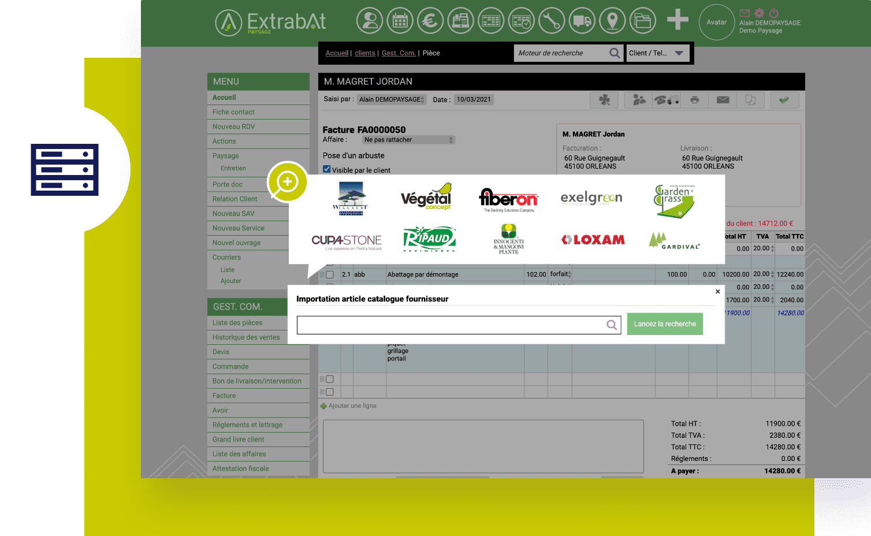This screenshot has height=536, width=871.
Task: Select Végétal concept supplier logo
Action: pos(426,197)
